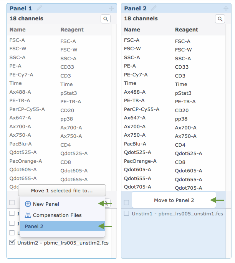Click the Panel 1 title text
This screenshot has width=235, height=263.
click(x=21, y=8)
